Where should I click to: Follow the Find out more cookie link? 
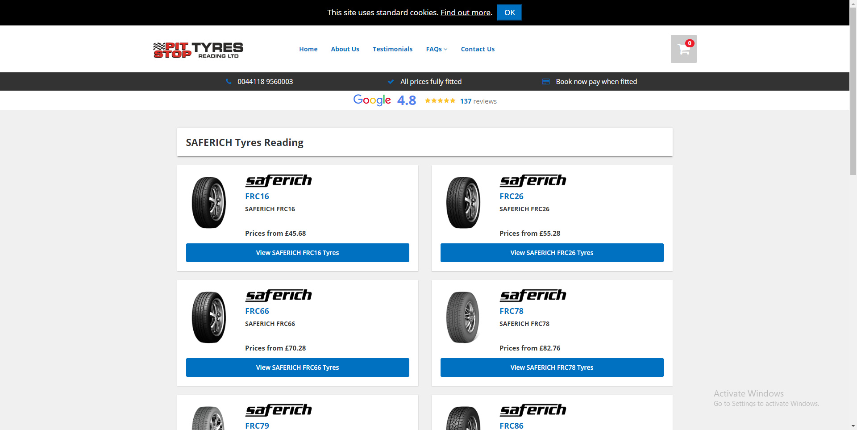[x=466, y=13]
